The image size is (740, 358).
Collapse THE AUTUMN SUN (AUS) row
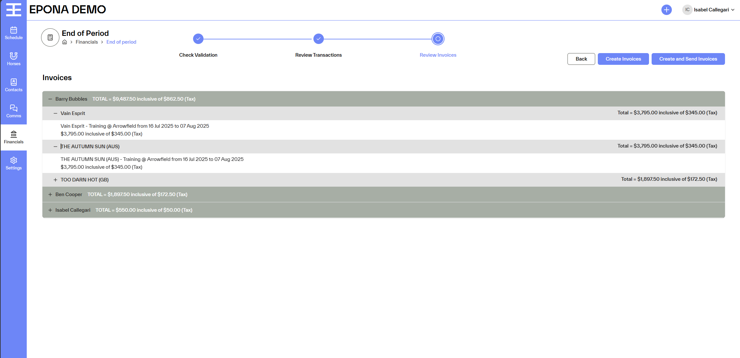(55, 147)
